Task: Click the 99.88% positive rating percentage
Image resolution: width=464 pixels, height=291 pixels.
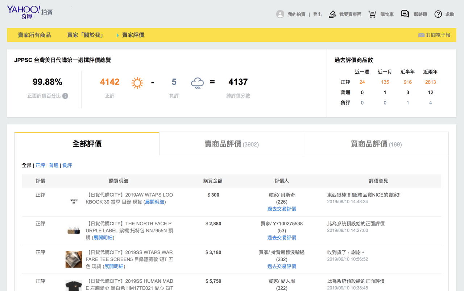Action: tap(47, 82)
